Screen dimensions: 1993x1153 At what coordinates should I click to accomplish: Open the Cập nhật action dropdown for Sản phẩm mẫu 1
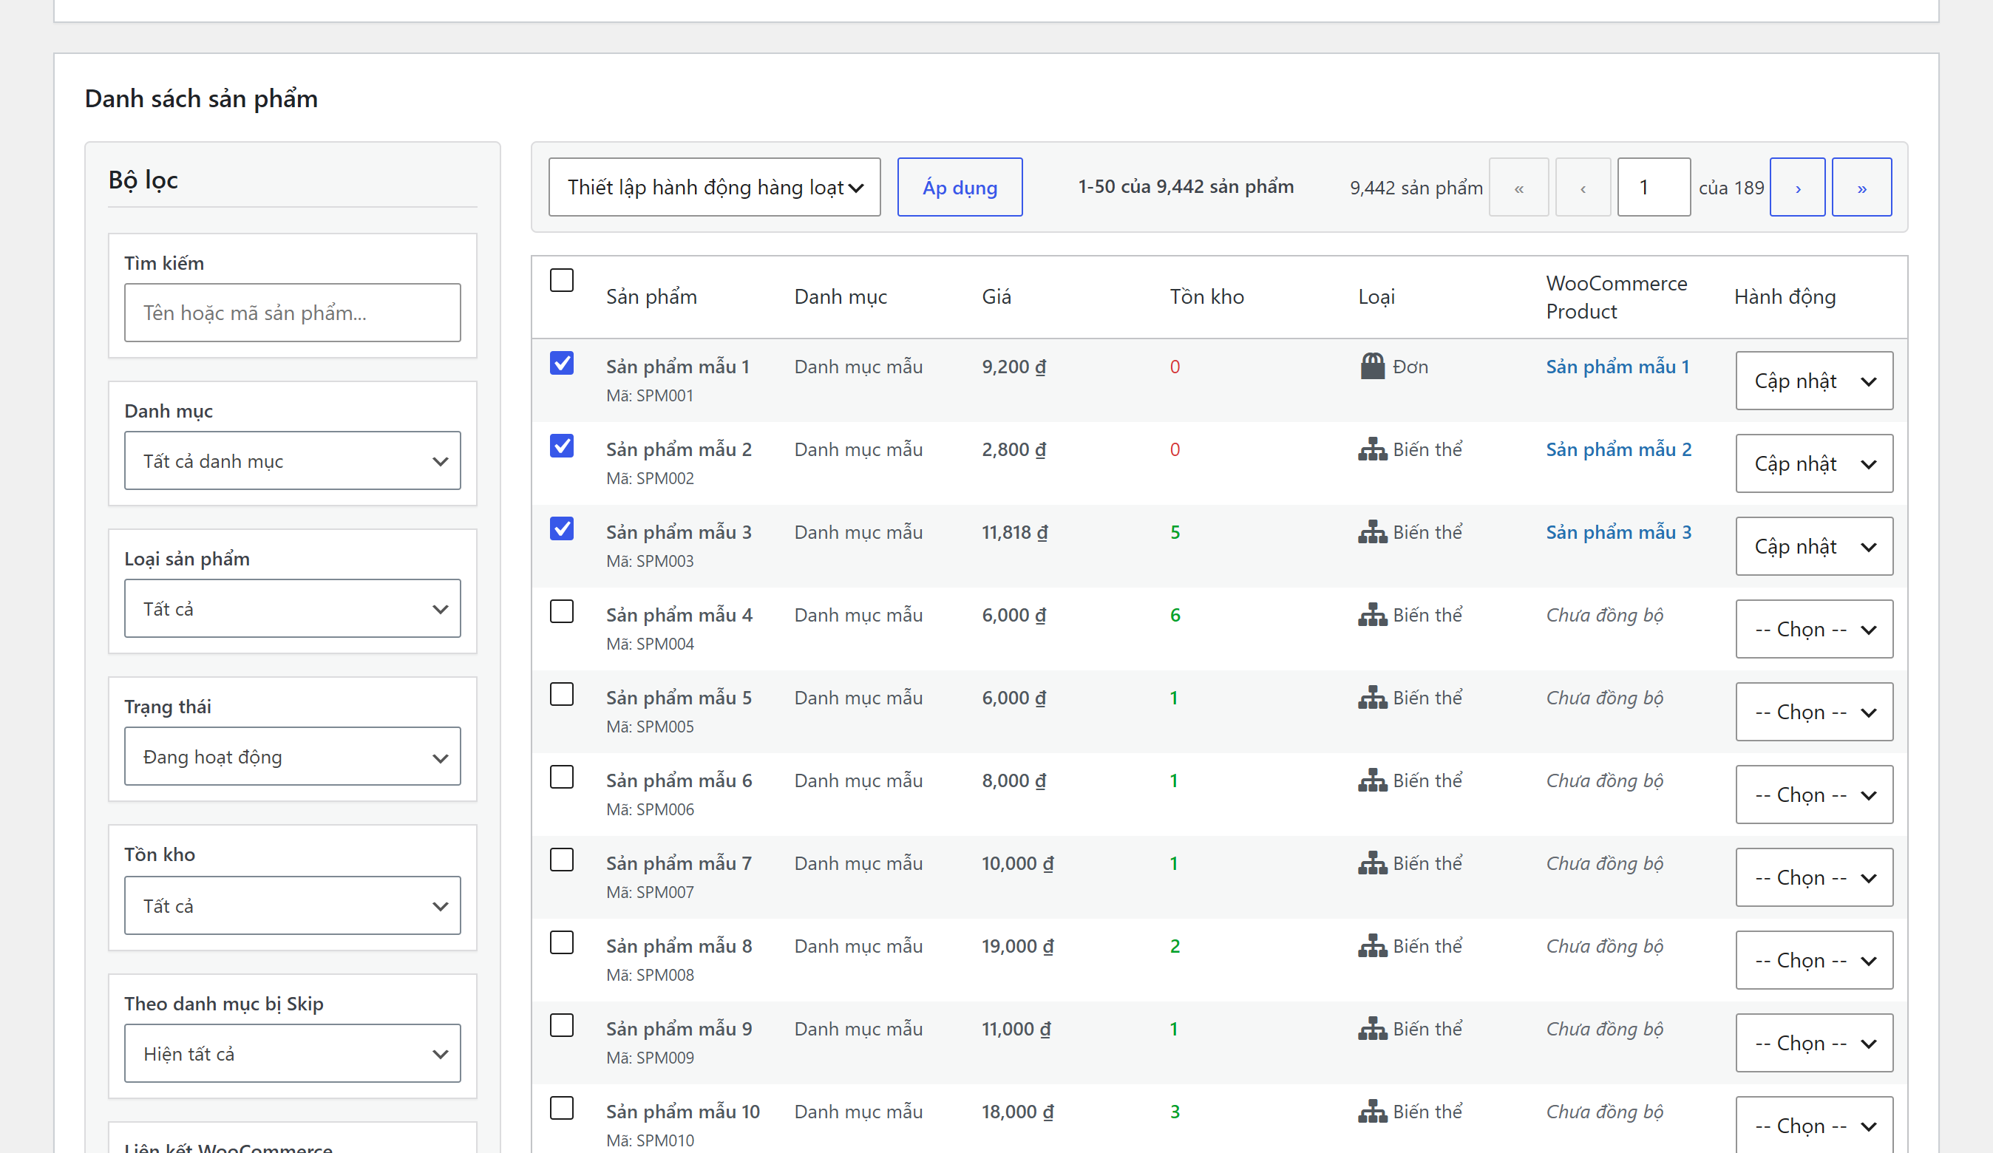[1814, 381]
